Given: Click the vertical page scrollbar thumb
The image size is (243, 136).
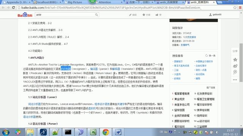Looking at the screenshot, I should pos(241,62).
